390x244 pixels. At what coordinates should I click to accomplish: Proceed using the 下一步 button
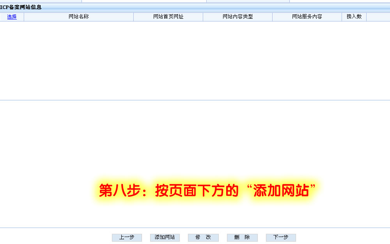[x=281, y=237]
